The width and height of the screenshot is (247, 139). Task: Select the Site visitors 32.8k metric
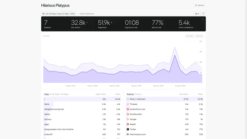pos(79,24)
